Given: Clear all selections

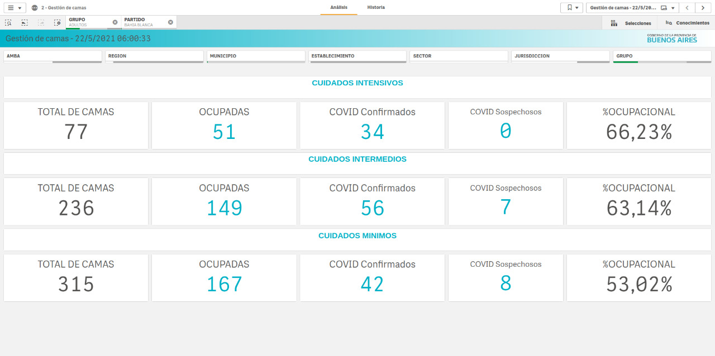Looking at the screenshot, I should [57, 22].
